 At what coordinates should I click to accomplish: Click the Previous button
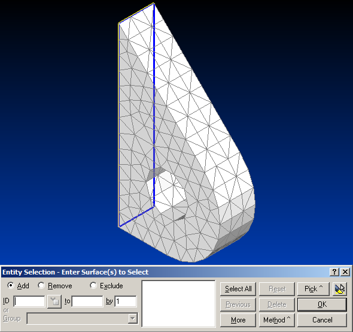coord(238,304)
